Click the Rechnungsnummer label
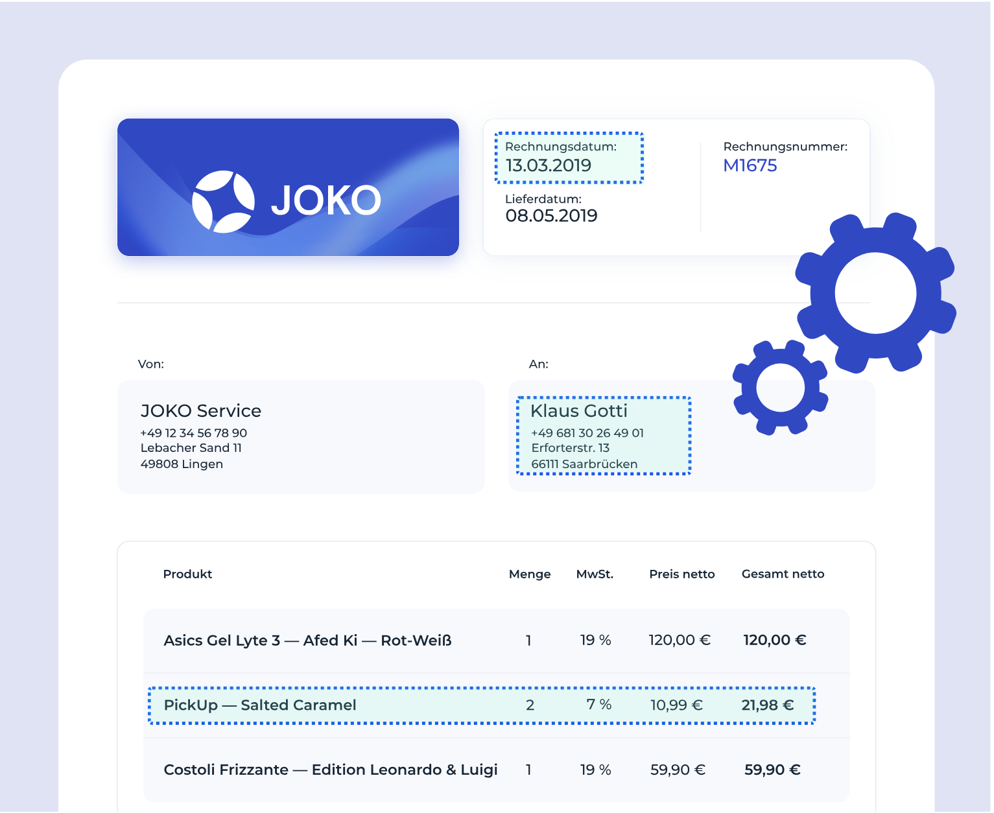 pos(785,147)
